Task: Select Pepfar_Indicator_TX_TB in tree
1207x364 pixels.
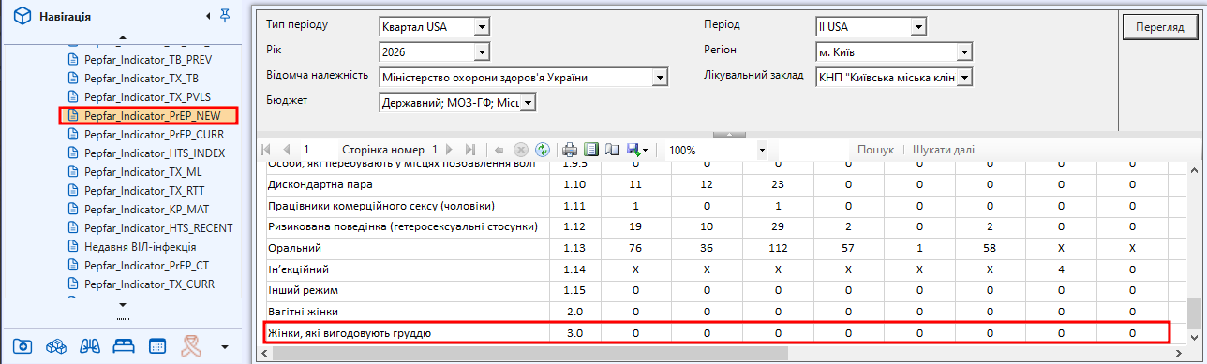Action: pos(142,78)
